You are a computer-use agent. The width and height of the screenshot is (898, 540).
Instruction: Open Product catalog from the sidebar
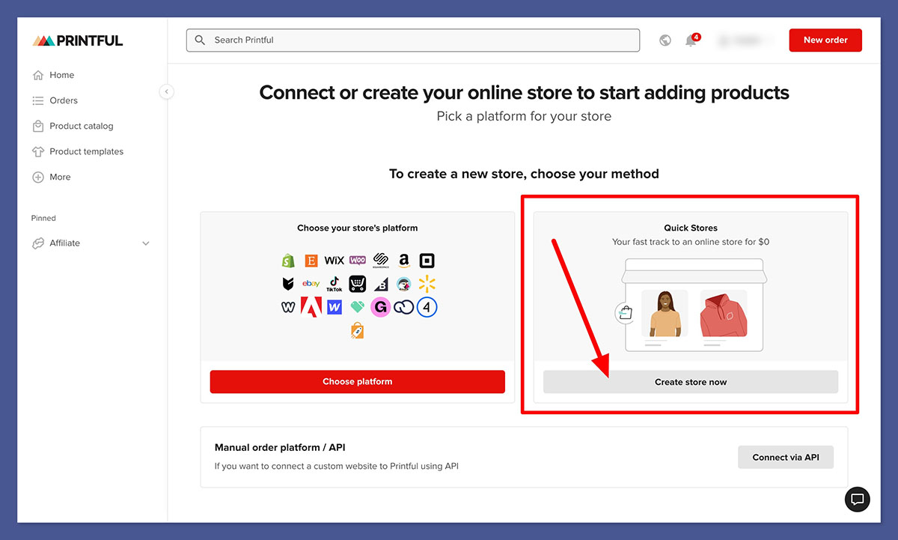coord(81,126)
